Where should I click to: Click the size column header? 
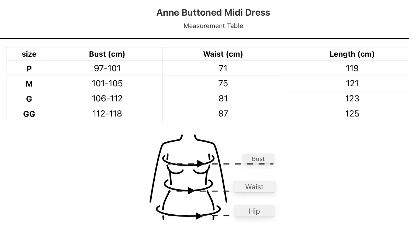coord(29,54)
